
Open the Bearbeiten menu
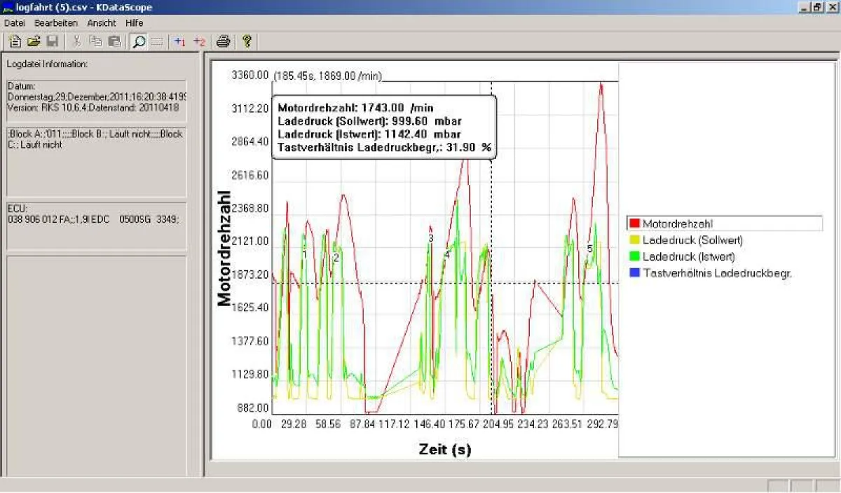point(56,22)
